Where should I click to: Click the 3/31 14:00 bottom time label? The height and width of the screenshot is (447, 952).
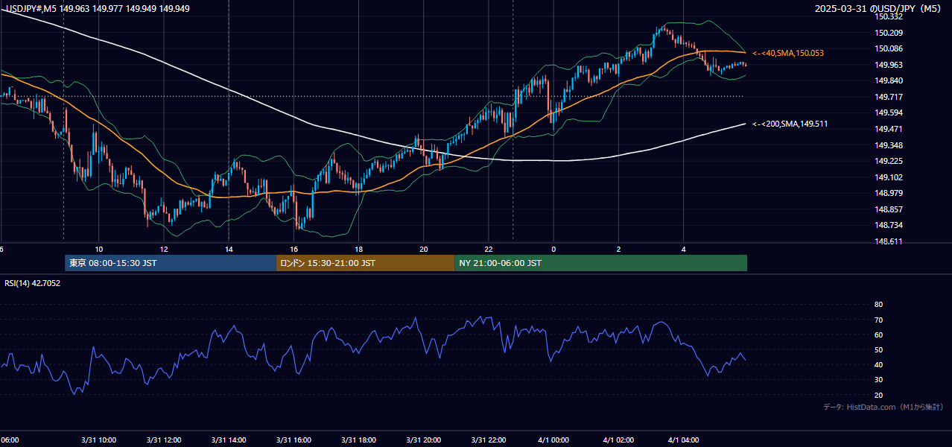229,440
